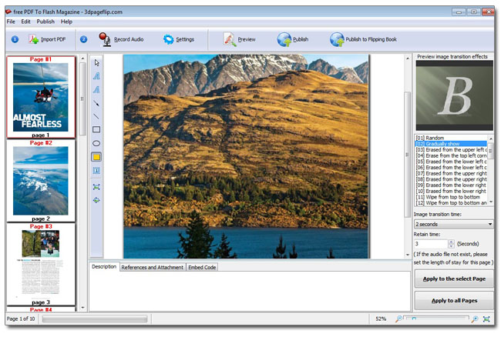Switch to the Description tab
The width and height of the screenshot is (501, 337).
(x=104, y=266)
